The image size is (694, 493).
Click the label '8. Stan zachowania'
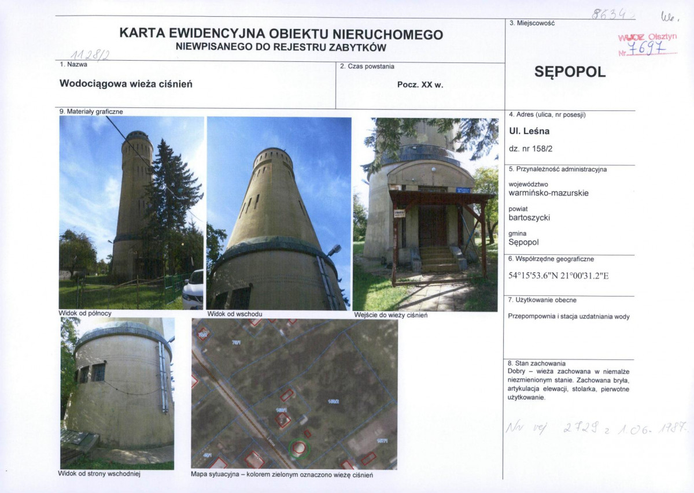(x=537, y=363)
